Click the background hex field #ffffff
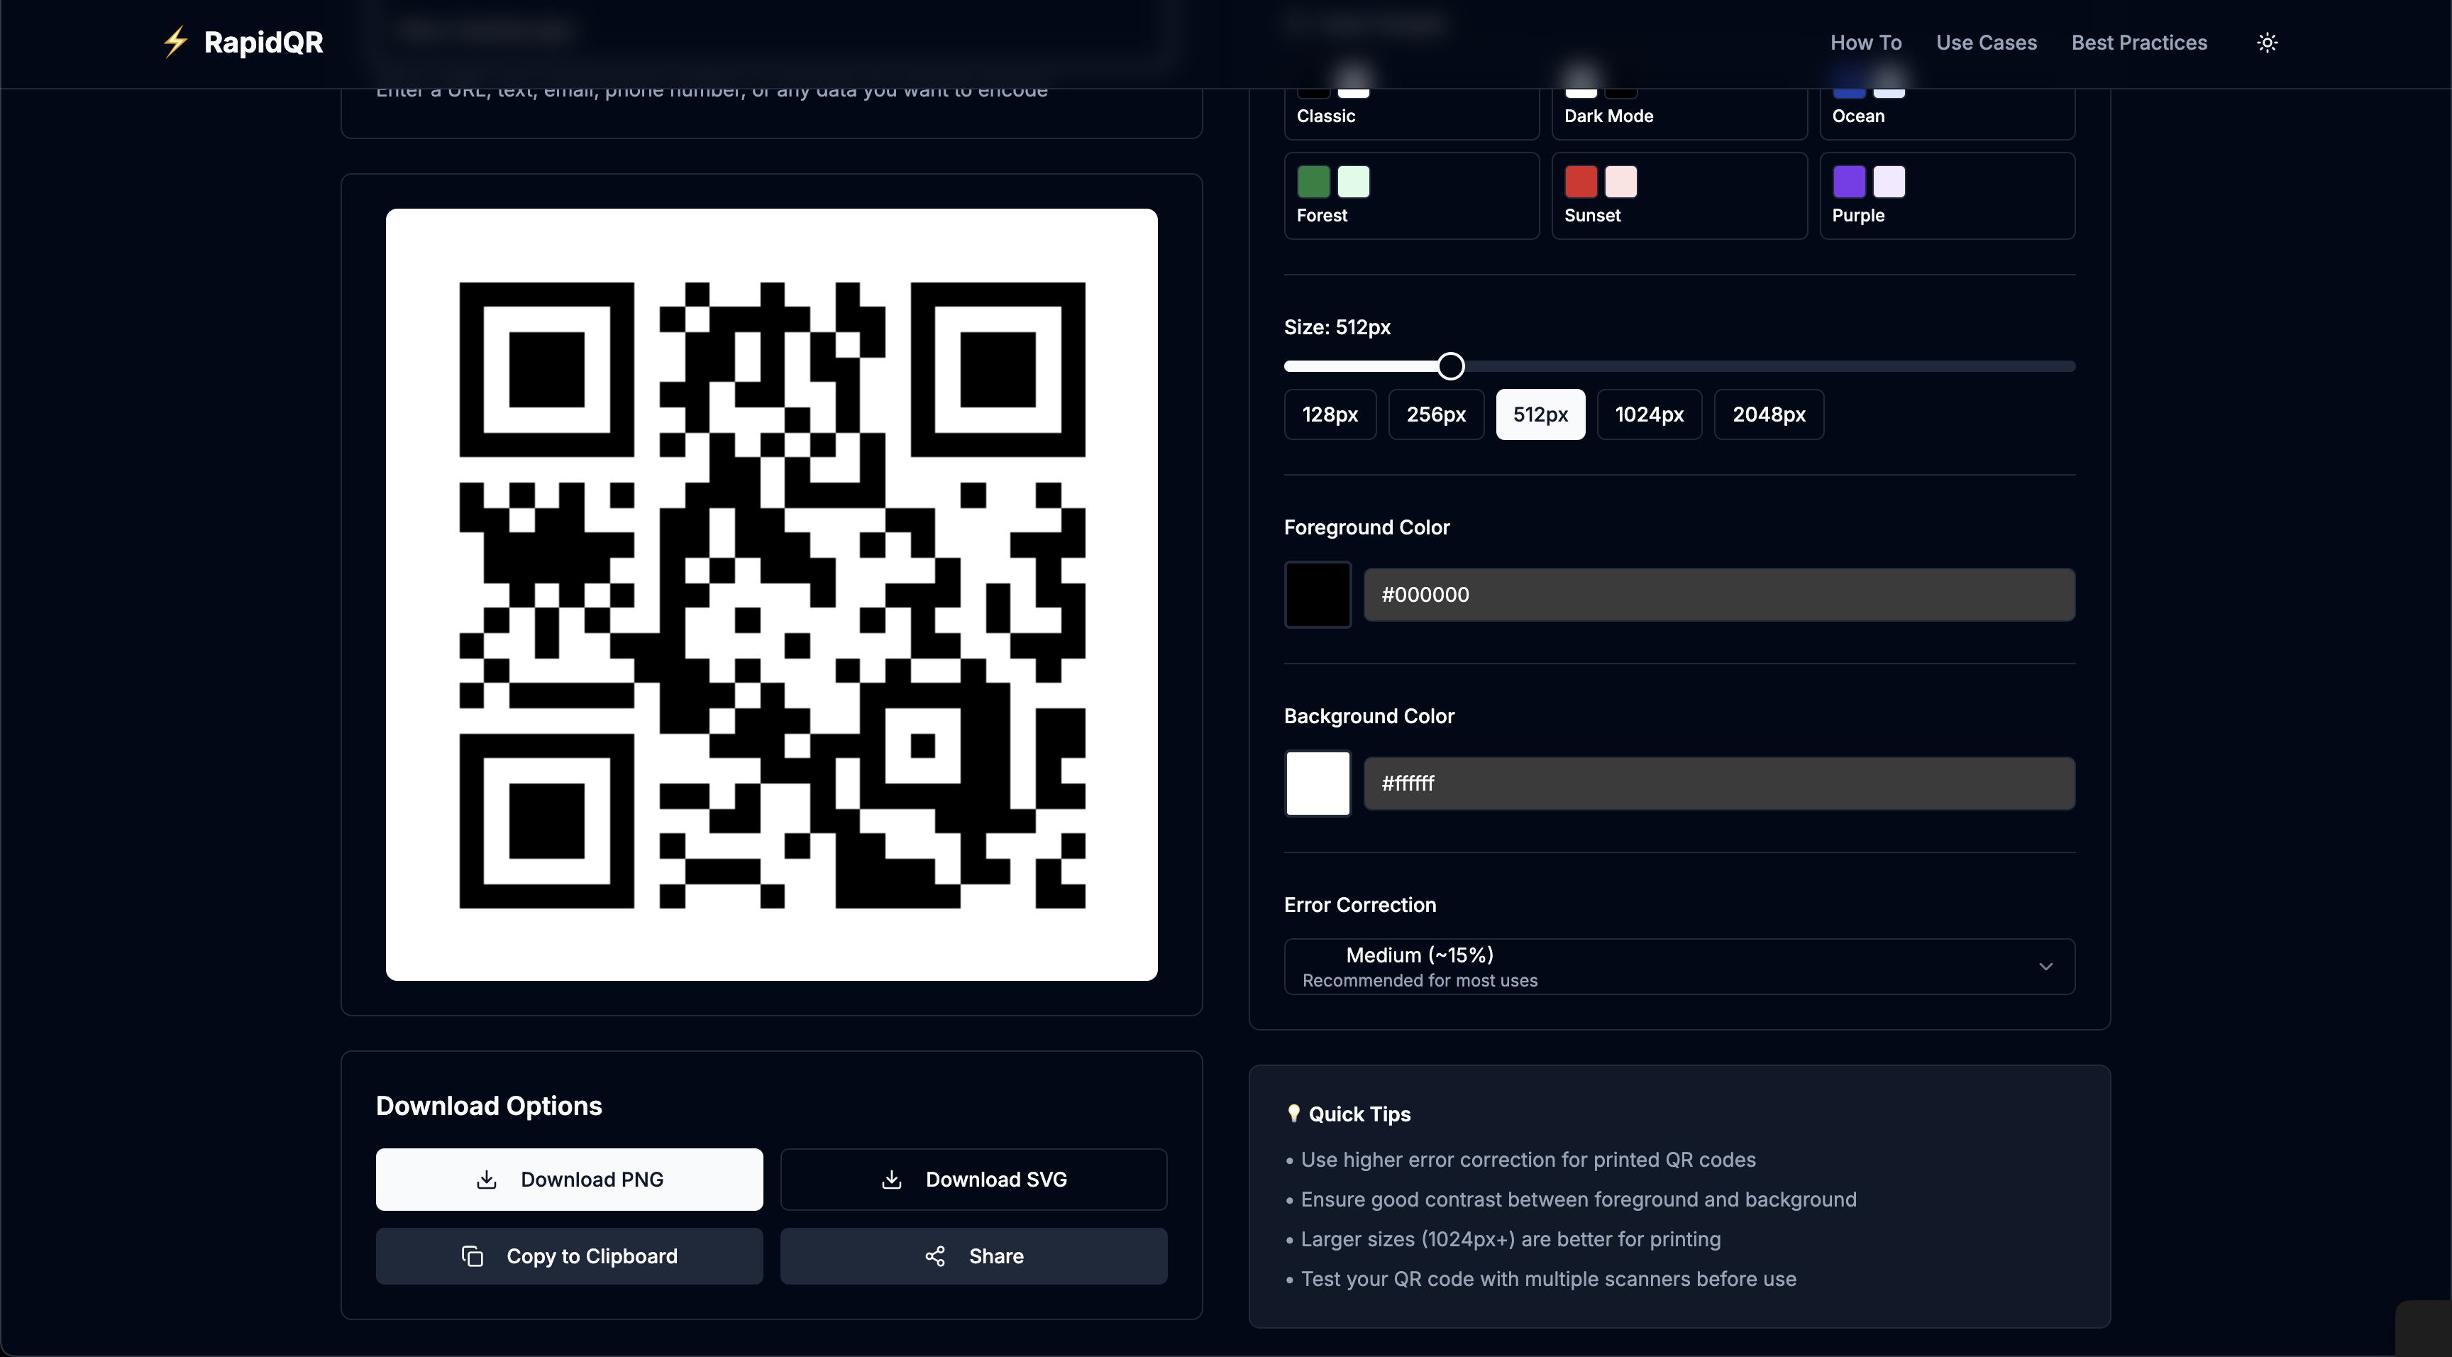2452x1357 pixels. pos(1719,783)
